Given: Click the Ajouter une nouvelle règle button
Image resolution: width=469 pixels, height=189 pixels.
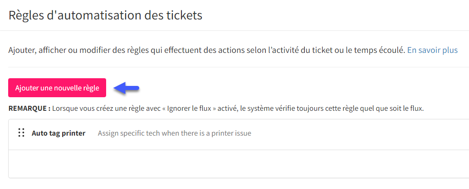Looking at the screenshot, I should (x=57, y=88).
